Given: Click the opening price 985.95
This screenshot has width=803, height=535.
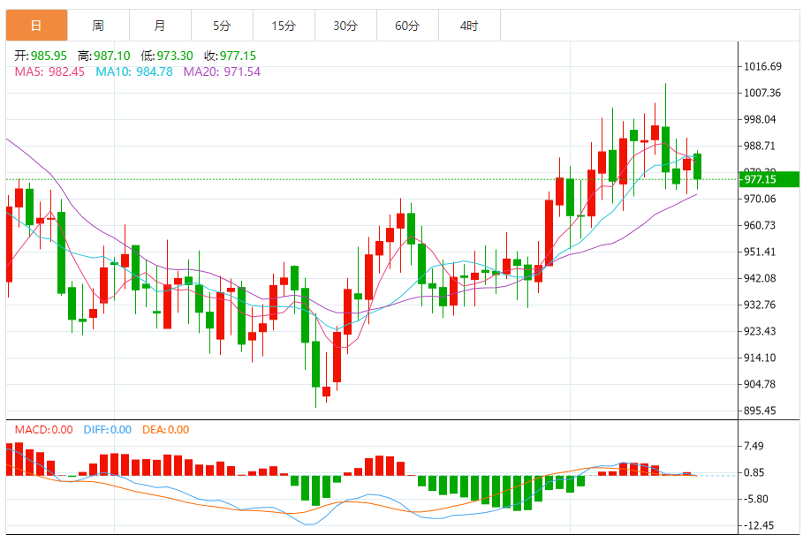Looking at the screenshot, I should pyautogui.click(x=49, y=56).
